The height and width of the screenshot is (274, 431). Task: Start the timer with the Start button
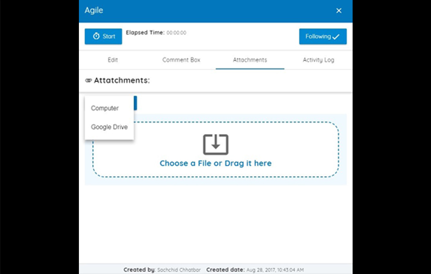(x=103, y=36)
